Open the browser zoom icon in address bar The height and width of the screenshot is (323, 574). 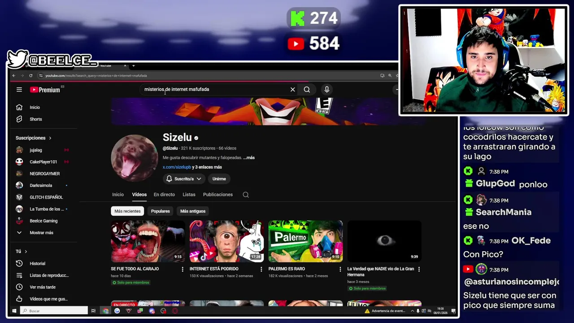pyautogui.click(x=390, y=76)
